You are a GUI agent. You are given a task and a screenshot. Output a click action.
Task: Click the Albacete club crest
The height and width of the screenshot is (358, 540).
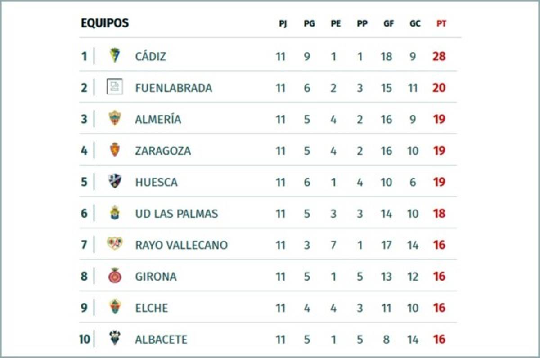coord(115,338)
